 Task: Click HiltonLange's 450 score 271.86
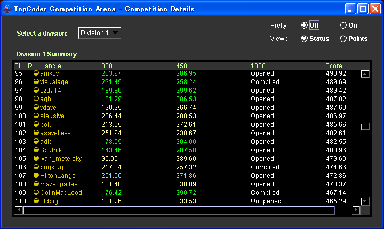pyautogui.click(x=186, y=176)
